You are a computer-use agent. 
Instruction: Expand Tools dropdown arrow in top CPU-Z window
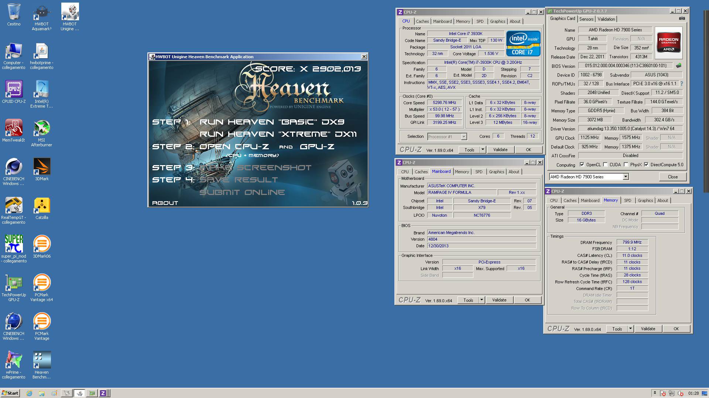pyautogui.click(x=483, y=150)
